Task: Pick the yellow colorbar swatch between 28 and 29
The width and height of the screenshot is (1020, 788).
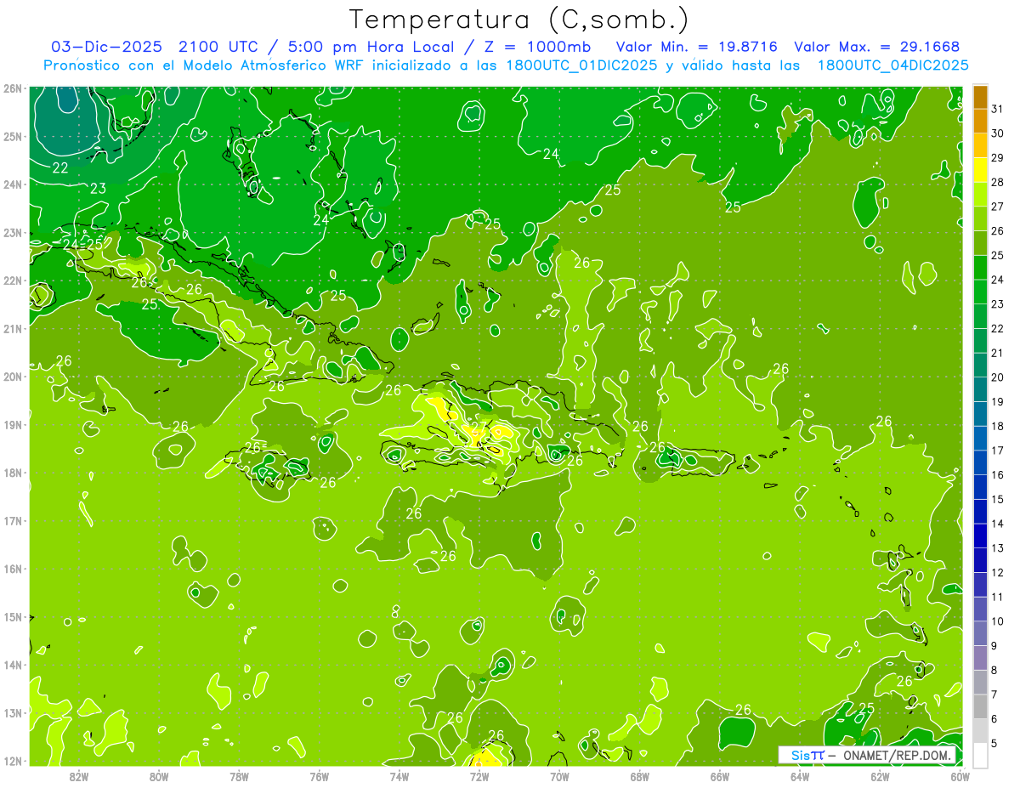Action: 980,170
